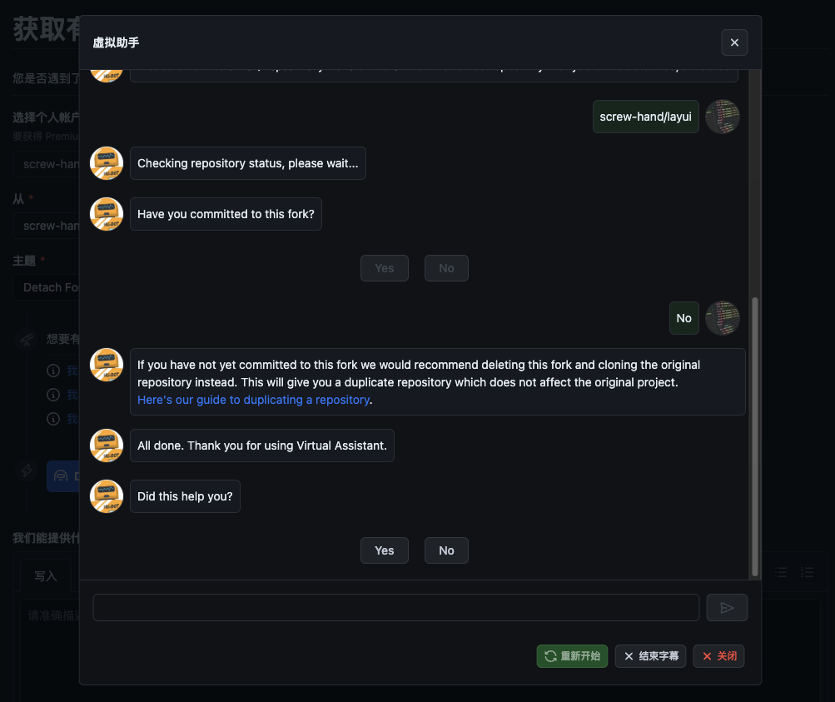The image size is (835, 702).
Task: Click the bot avatar next to "Did this help you?"
Action: (107, 496)
